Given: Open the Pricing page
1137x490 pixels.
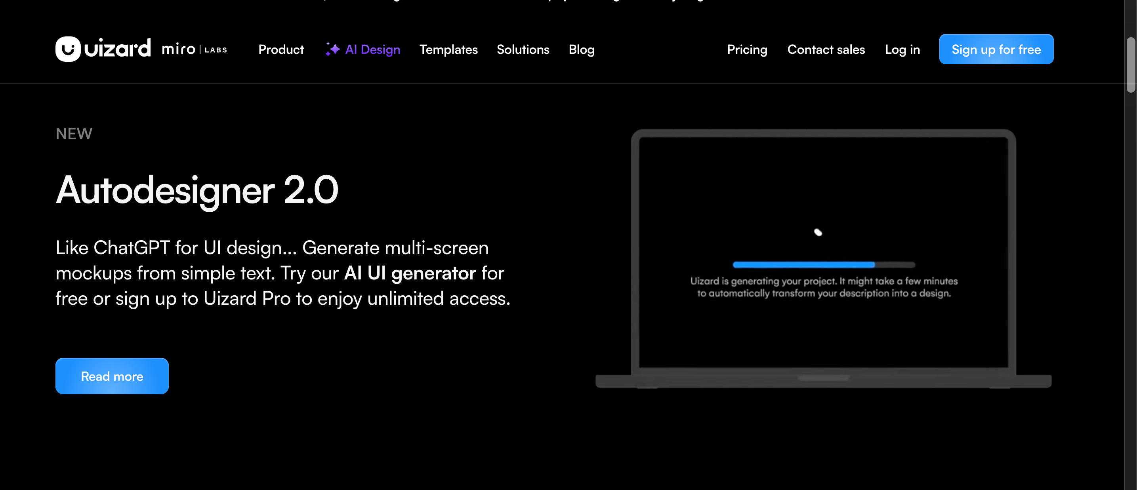Looking at the screenshot, I should pyautogui.click(x=747, y=49).
